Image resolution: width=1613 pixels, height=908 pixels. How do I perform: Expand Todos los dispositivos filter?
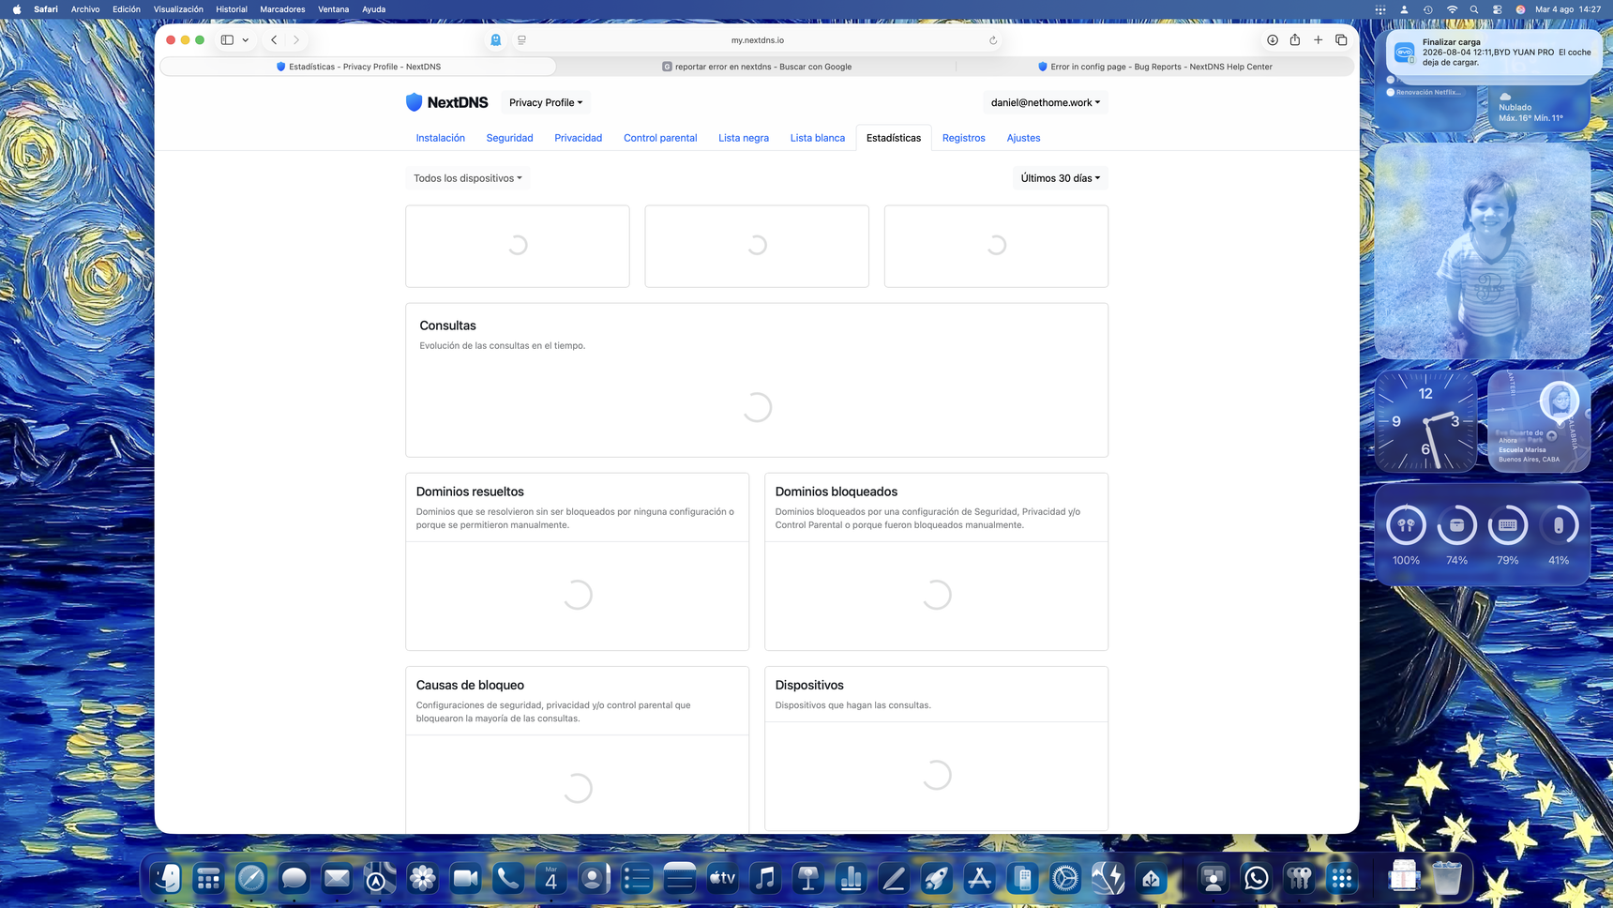pyautogui.click(x=468, y=178)
